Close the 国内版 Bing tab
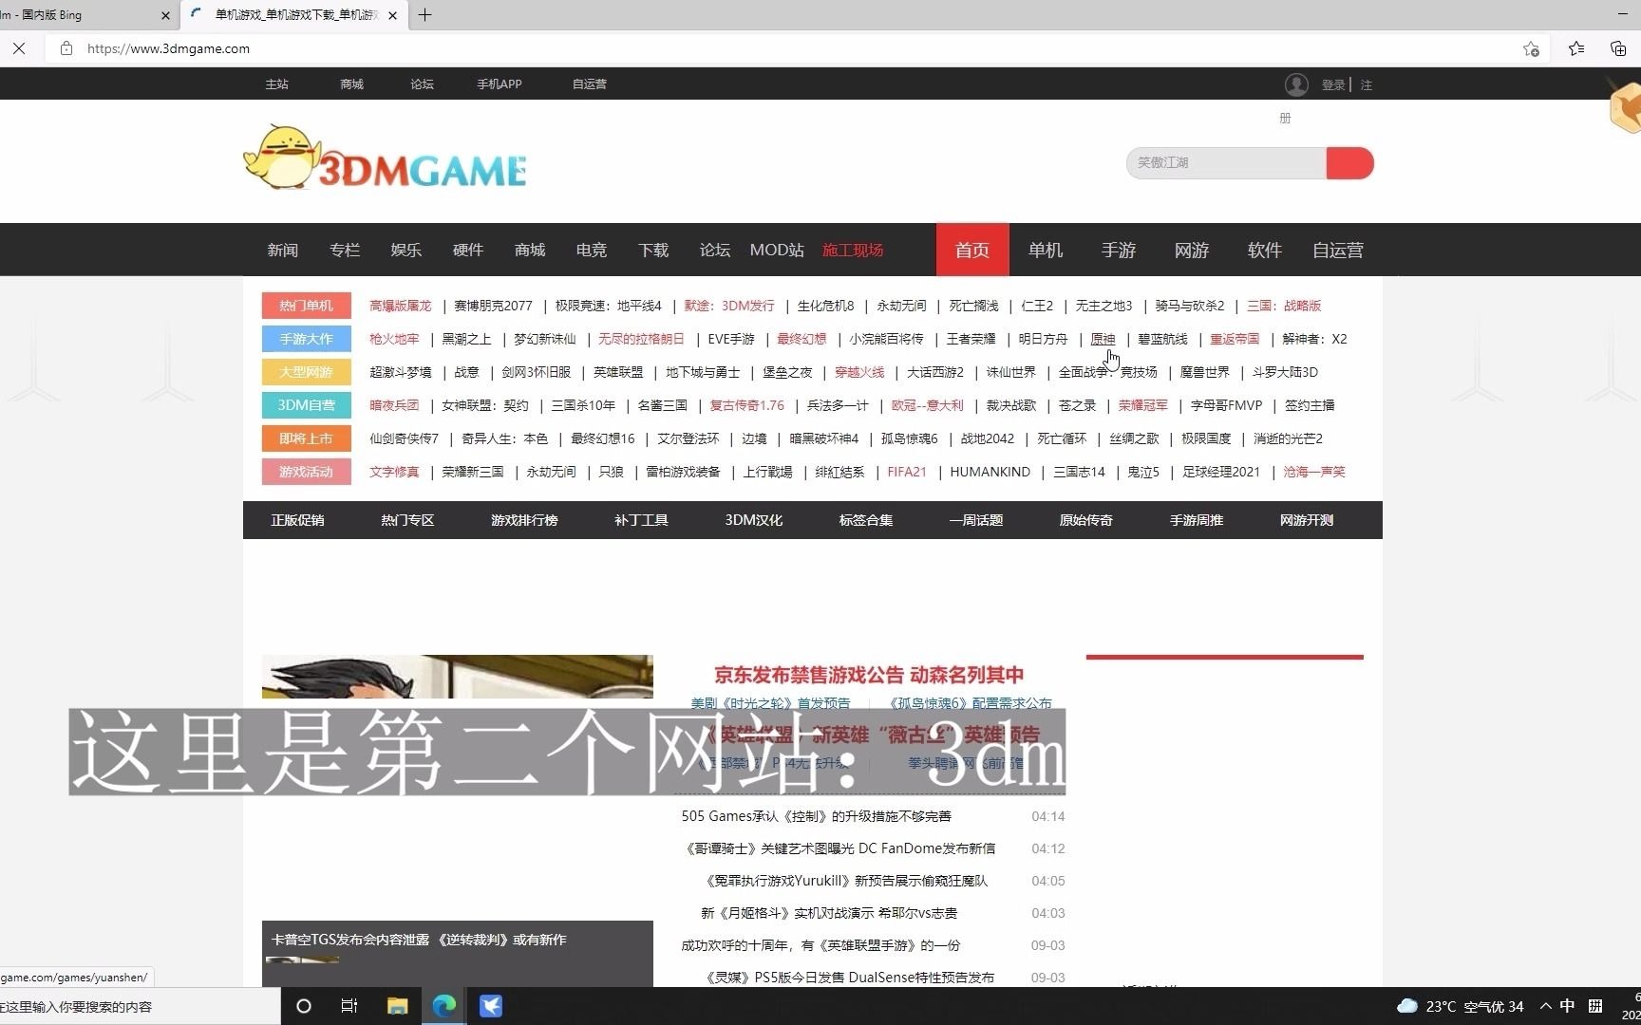Image resolution: width=1641 pixels, height=1025 pixels. (165, 15)
